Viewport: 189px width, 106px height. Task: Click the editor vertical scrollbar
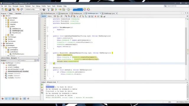point(186,46)
